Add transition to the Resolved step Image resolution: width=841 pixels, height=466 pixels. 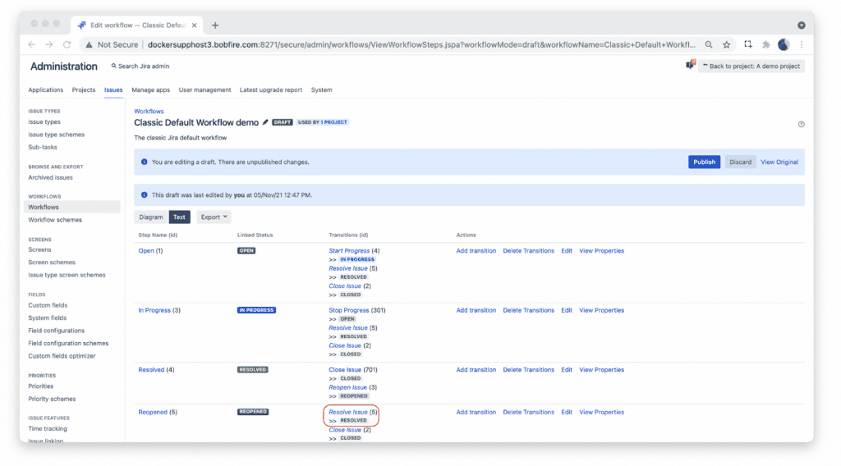click(x=476, y=369)
